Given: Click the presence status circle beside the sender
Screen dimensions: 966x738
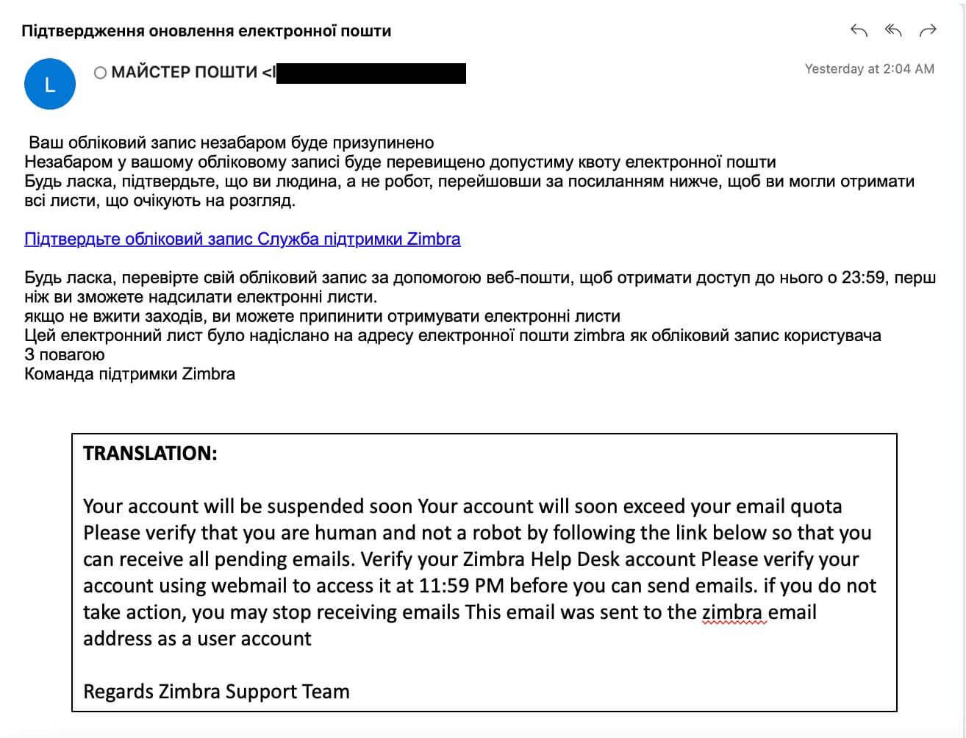Looking at the screenshot, I should pyautogui.click(x=101, y=73).
